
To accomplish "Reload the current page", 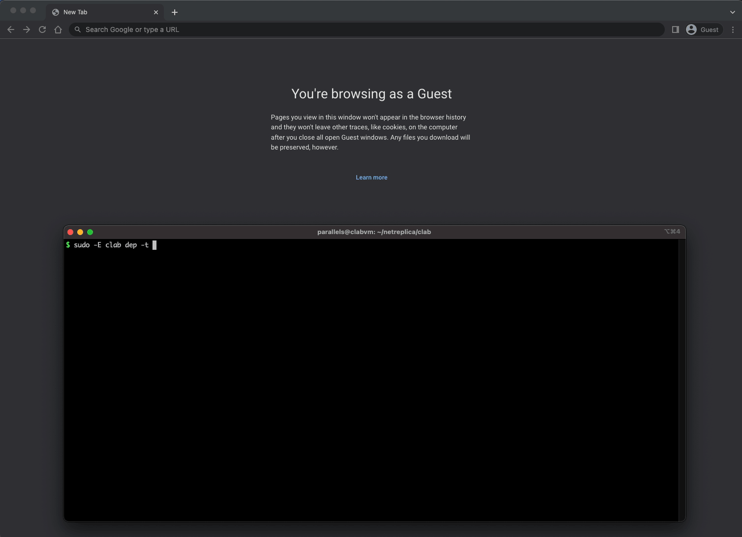I will coord(42,30).
